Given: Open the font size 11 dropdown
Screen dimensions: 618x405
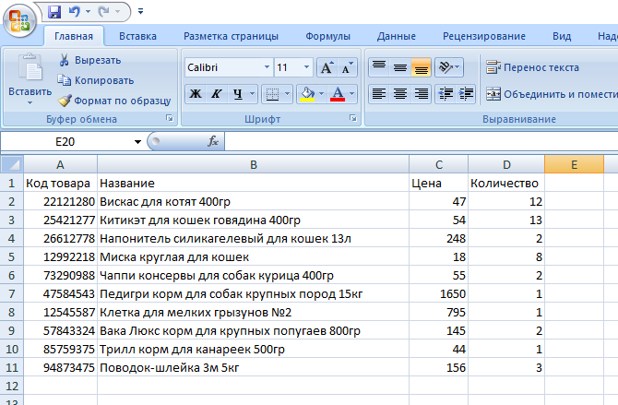Looking at the screenshot, I should click(x=306, y=67).
